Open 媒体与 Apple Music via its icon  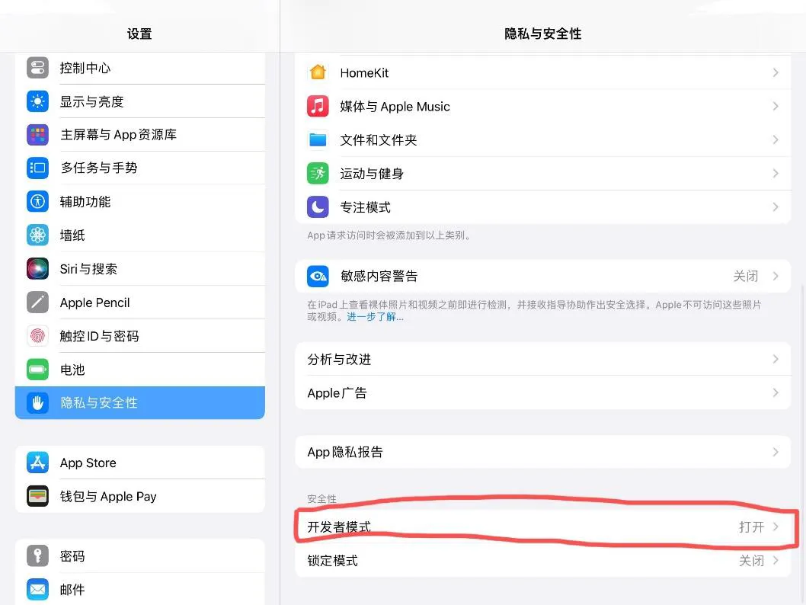[x=318, y=106]
